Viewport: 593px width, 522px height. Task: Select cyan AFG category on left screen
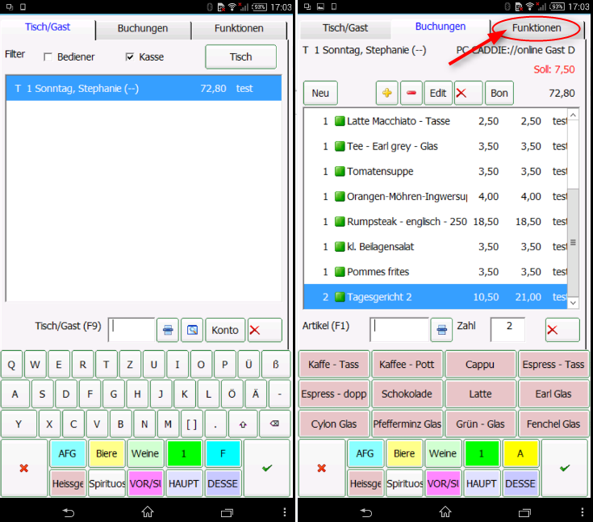[x=67, y=453]
